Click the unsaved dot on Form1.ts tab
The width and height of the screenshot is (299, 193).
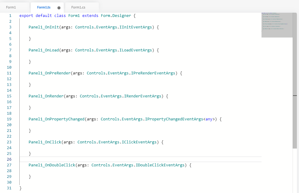tap(59, 8)
